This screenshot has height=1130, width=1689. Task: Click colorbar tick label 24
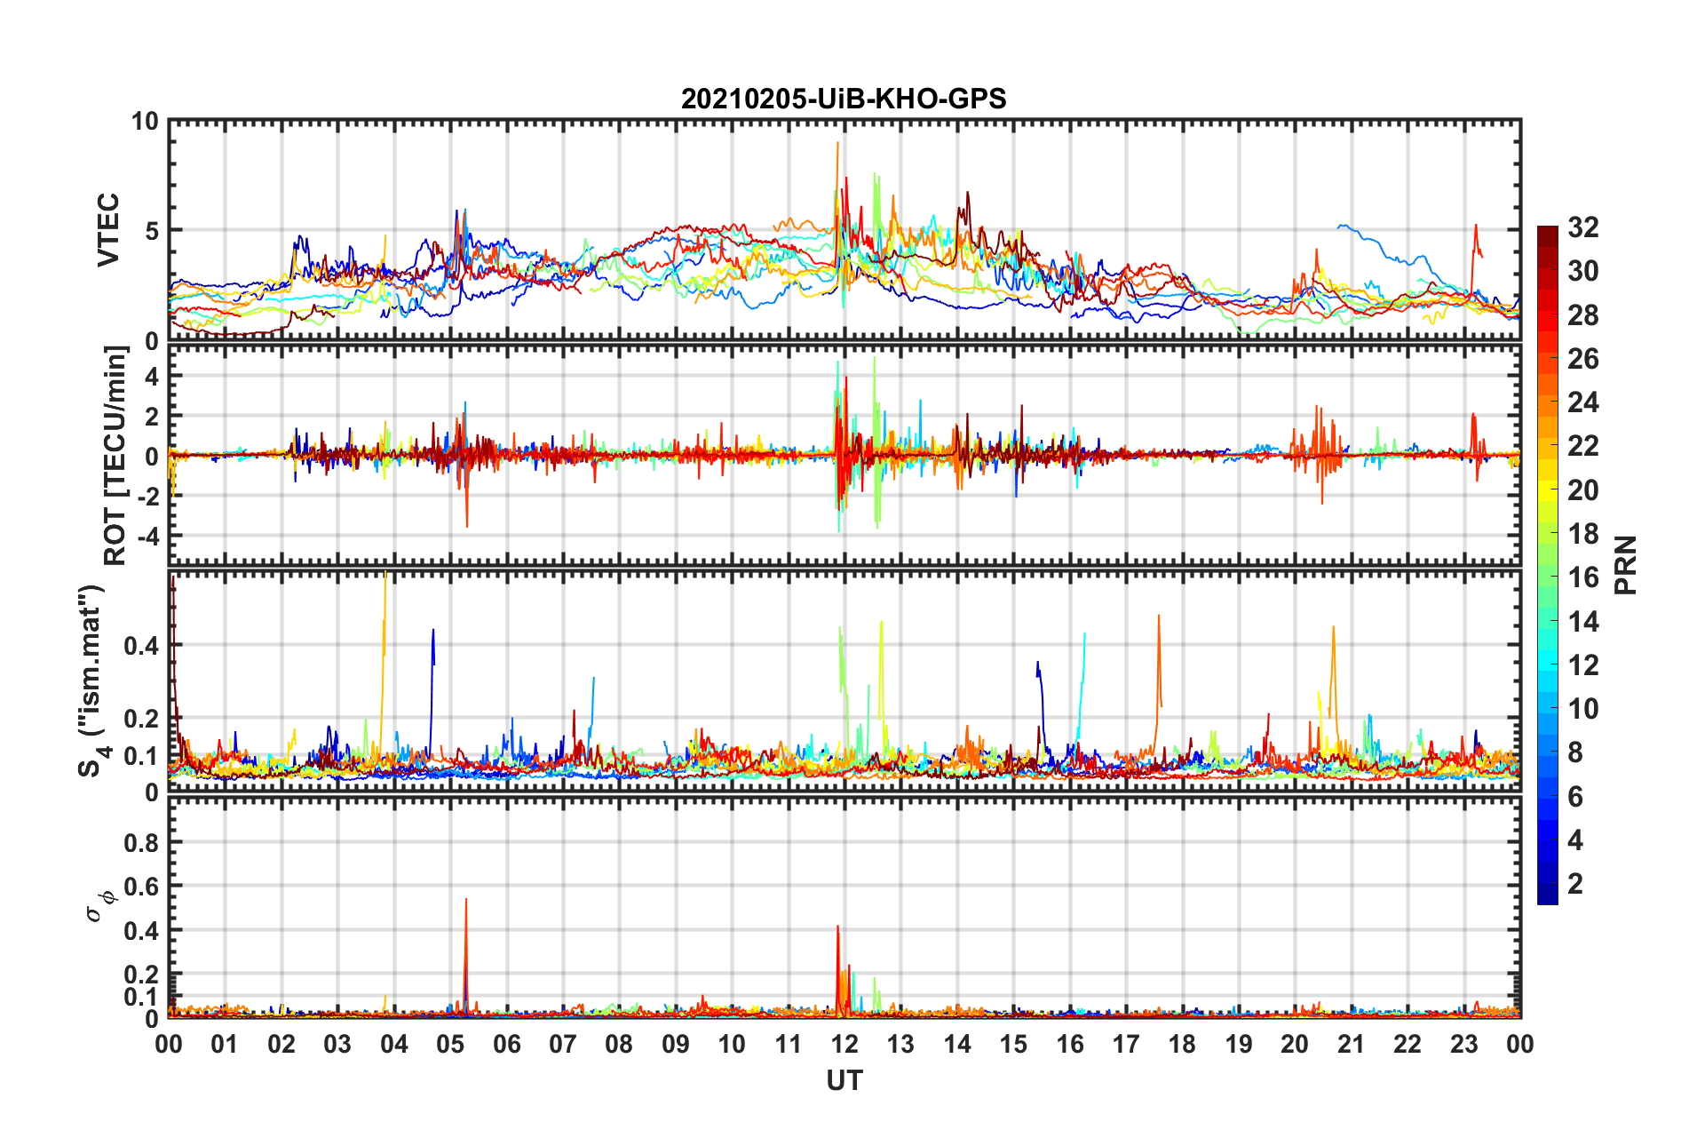click(1582, 402)
